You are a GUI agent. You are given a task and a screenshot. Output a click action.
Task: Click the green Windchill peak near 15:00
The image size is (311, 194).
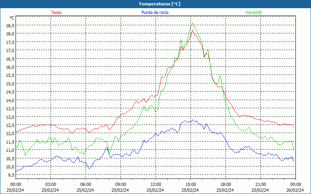(192, 23)
